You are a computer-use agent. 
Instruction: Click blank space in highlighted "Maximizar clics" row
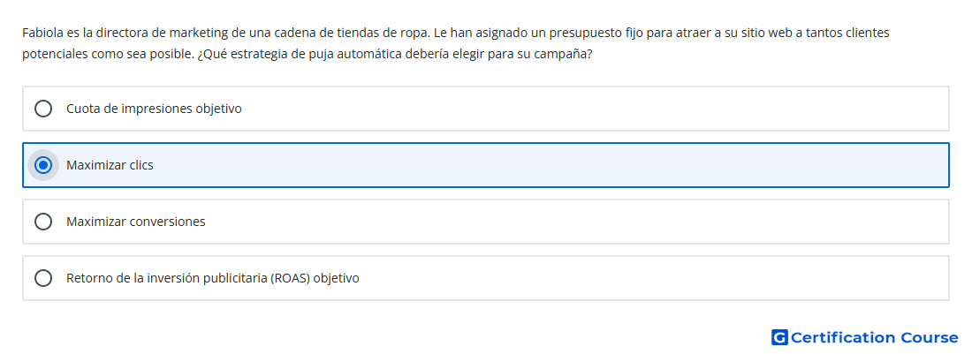[619, 165]
